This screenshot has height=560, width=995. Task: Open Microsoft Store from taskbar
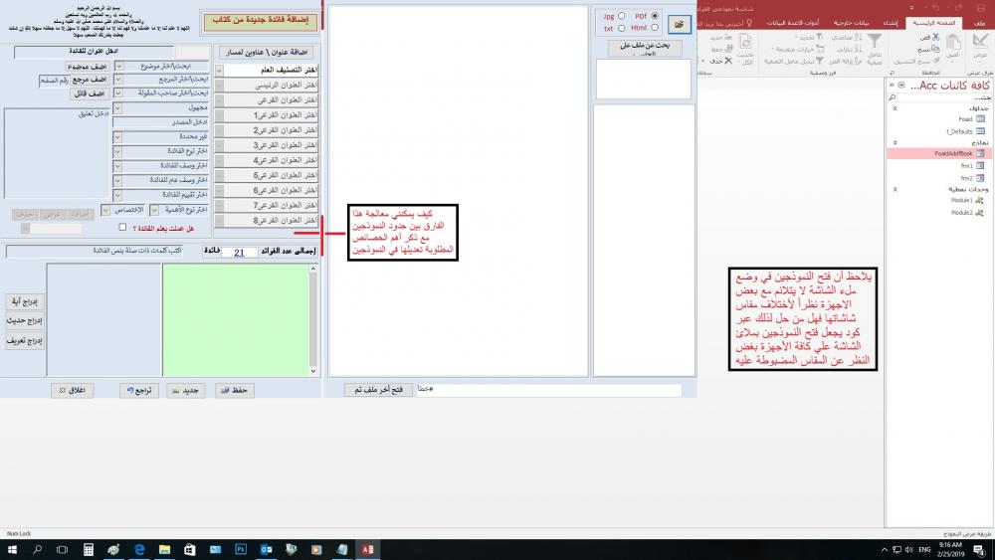(x=190, y=549)
